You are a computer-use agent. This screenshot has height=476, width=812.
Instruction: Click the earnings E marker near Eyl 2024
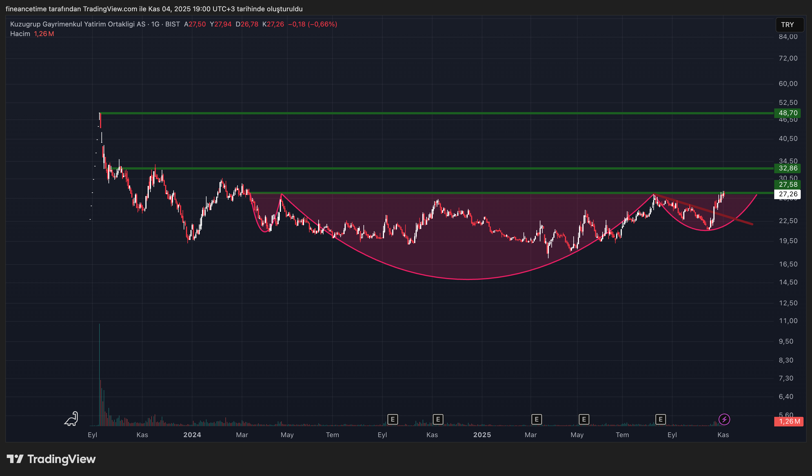(392, 419)
